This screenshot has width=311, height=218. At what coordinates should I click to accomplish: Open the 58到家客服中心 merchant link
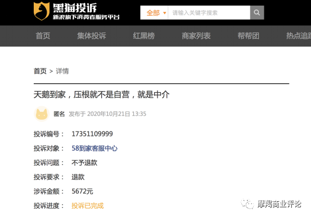(x=94, y=148)
